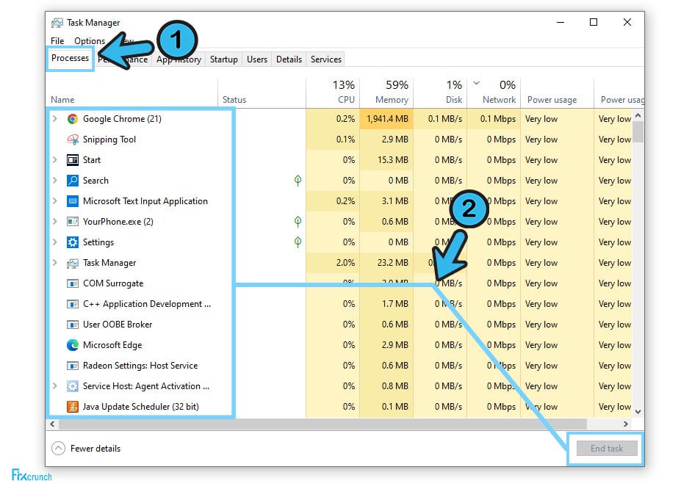The height and width of the screenshot is (489, 692).
Task: Expand the Settings process group
Action: point(54,242)
